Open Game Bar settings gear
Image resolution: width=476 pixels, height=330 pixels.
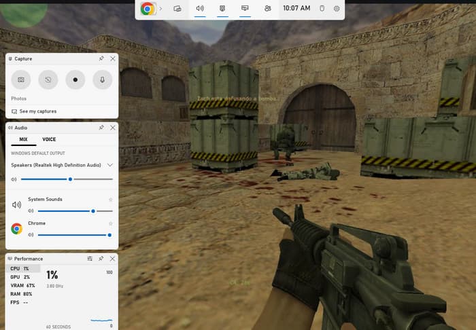[337, 9]
